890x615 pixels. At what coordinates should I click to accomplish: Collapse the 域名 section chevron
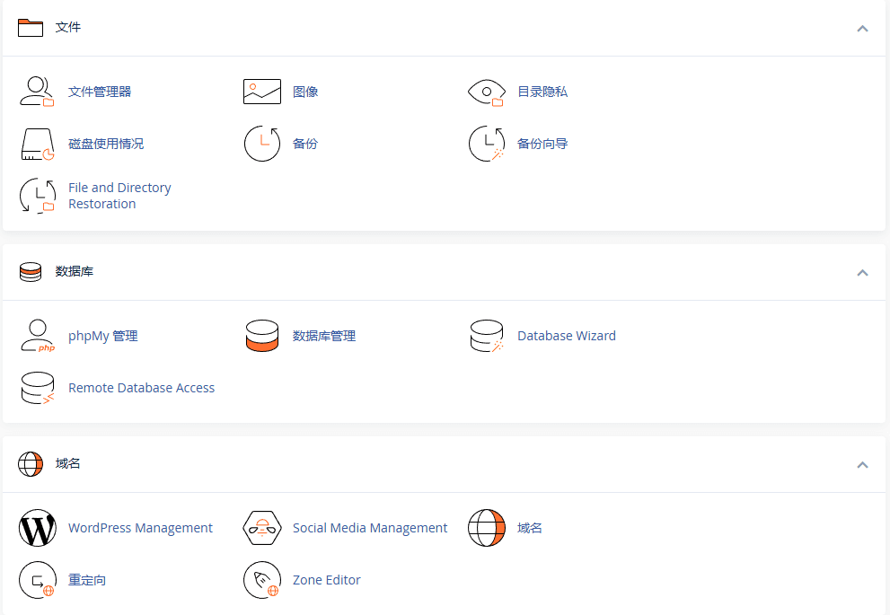coord(862,464)
